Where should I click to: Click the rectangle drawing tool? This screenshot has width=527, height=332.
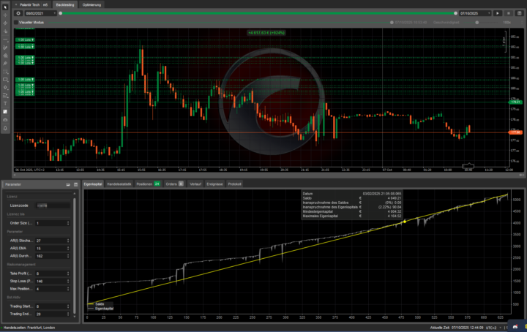tap(6, 79)
